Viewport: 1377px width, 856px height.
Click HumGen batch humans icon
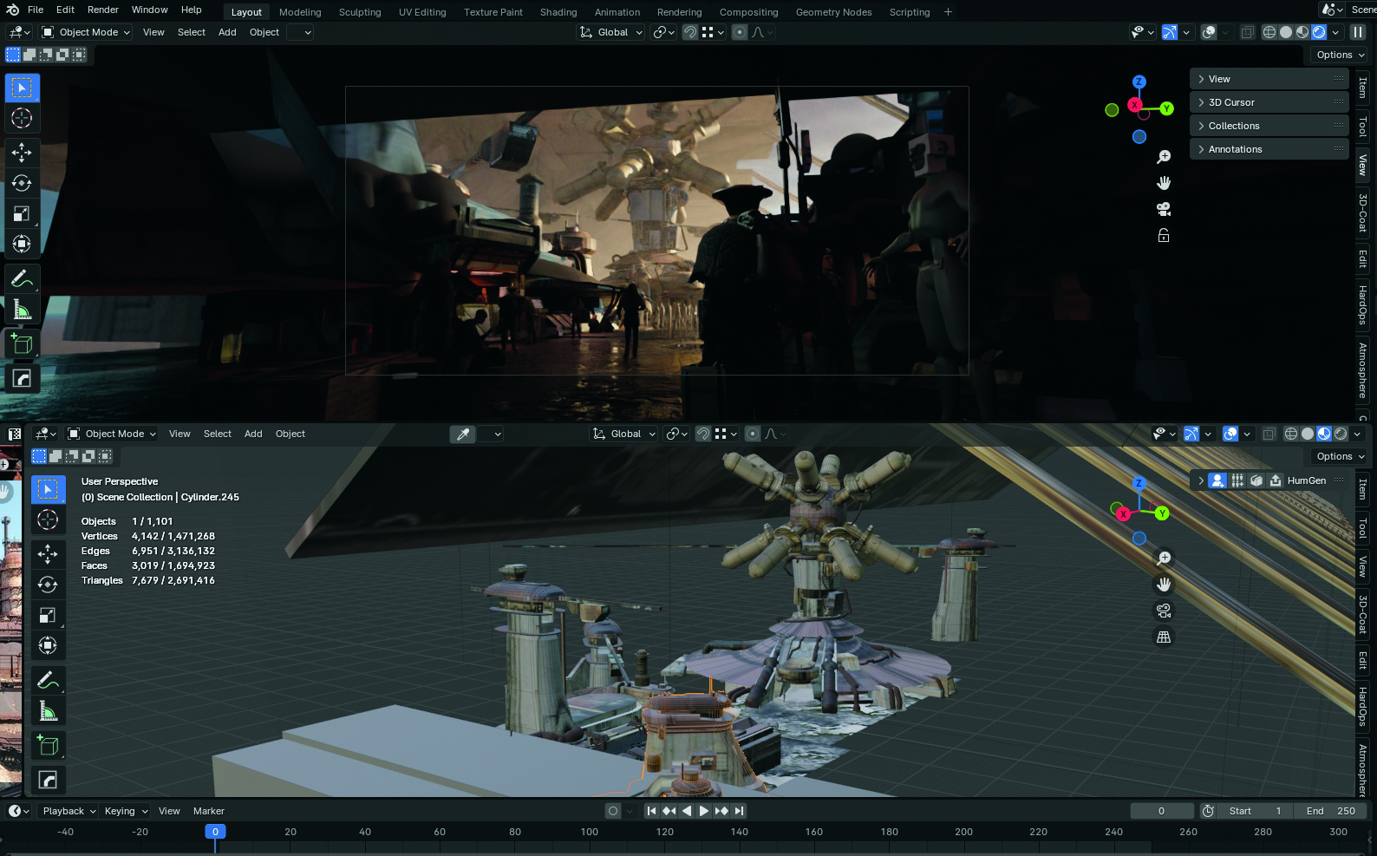click(x=1237, y=480)
